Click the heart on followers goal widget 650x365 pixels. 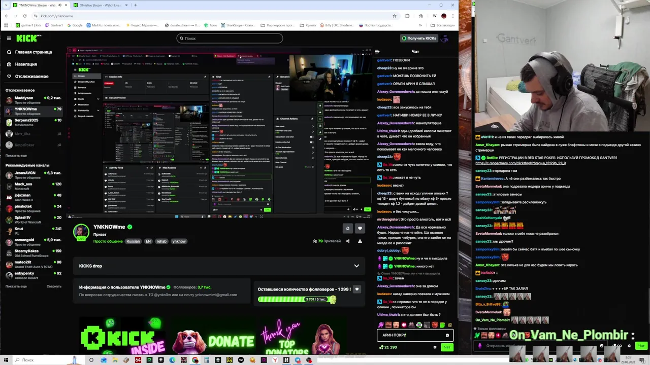[x=356, y=289]
